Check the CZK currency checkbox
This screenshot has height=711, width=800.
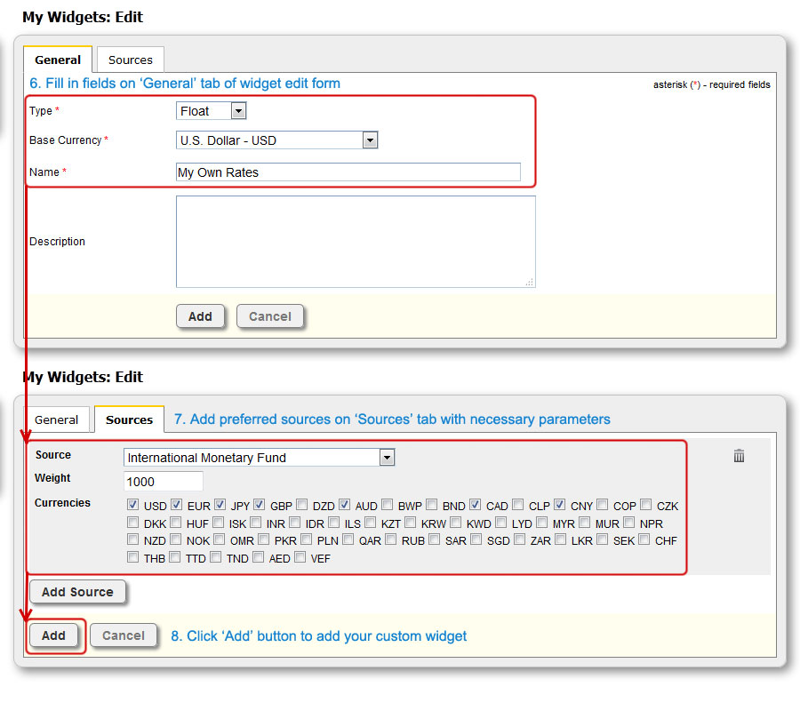tap(646, 505)
